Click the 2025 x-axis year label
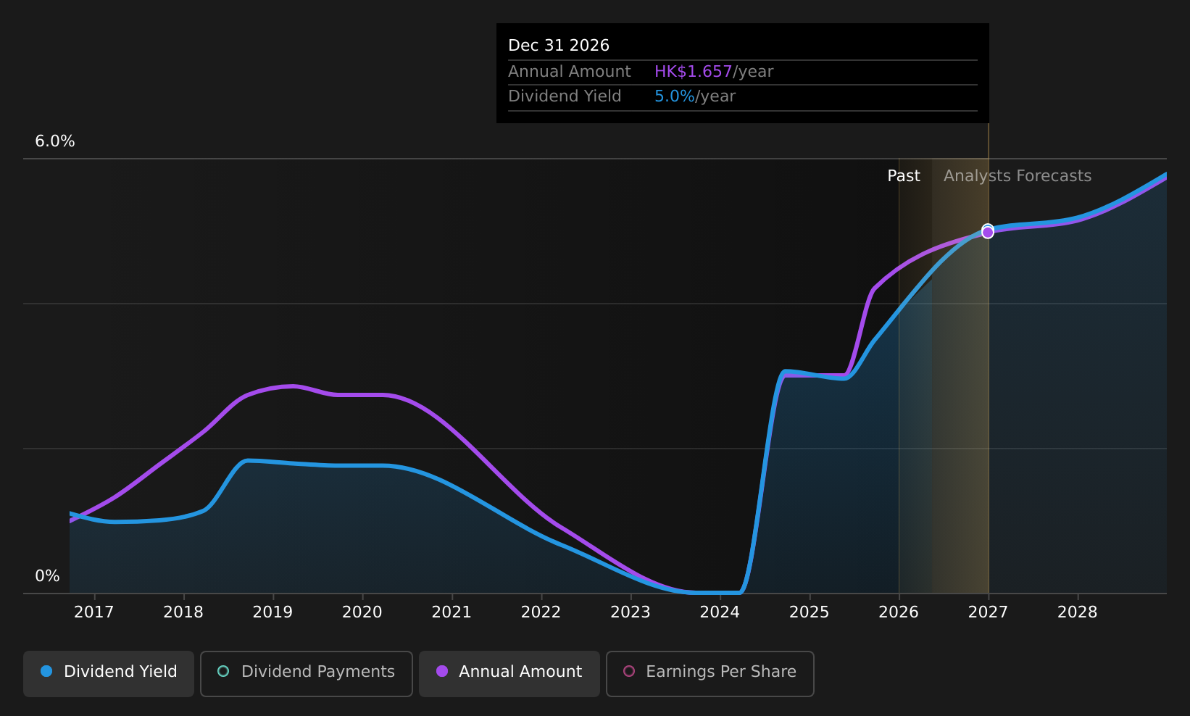The height and width of the screenshot is (716, 1190). (810, 612)
